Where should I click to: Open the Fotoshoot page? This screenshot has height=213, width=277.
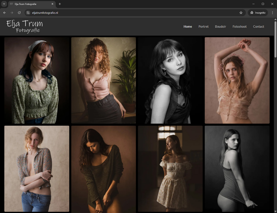[239, 26]
